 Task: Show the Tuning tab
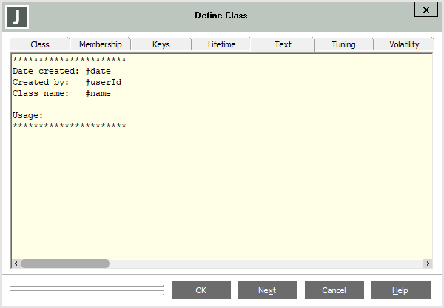(343, 44)
